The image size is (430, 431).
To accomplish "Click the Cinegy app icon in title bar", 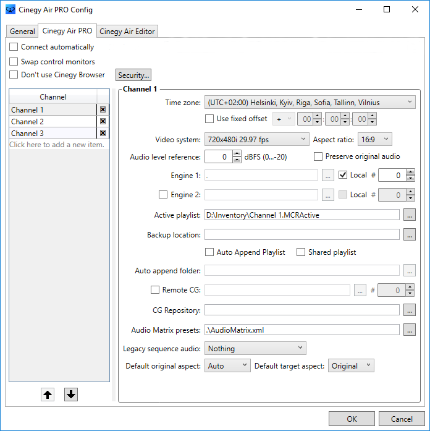I will pos(11,9).
